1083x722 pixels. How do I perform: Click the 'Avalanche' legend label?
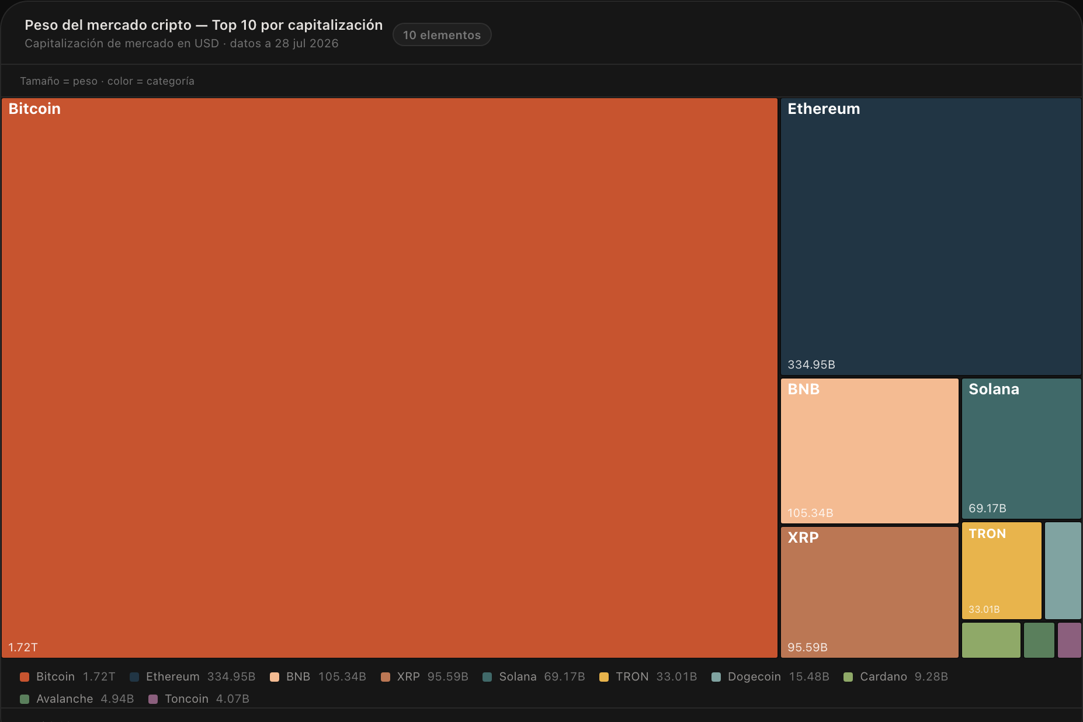[65, 699]
